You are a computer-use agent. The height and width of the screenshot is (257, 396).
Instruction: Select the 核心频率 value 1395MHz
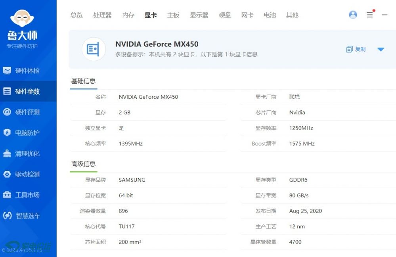(x=130, y=144)
